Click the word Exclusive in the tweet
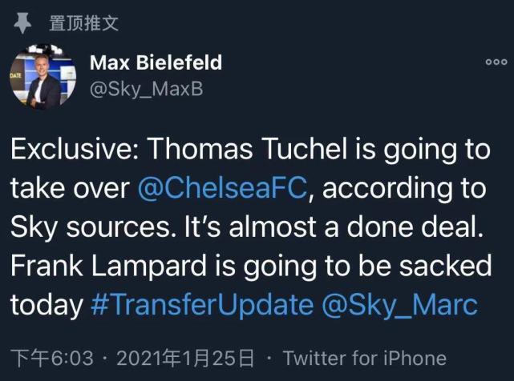 69,150
